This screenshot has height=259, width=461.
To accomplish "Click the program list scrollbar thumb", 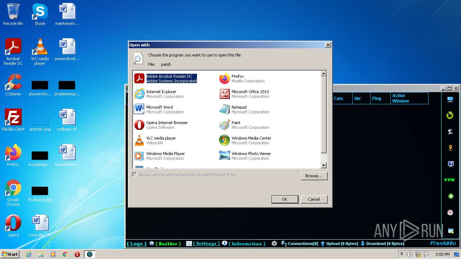I will click(323, 114).
